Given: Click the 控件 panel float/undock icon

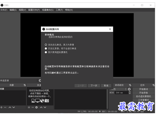Looking at the screenshot, I should coord(154,85).
